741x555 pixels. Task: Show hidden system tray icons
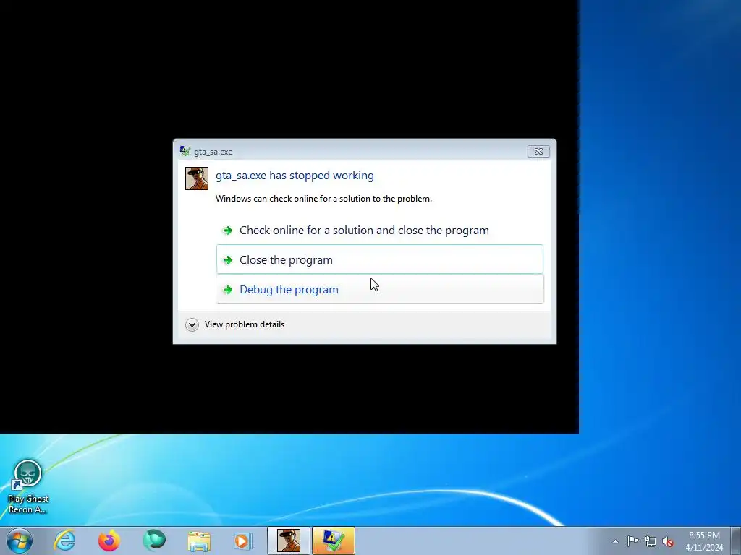click(x=615, y=541)
